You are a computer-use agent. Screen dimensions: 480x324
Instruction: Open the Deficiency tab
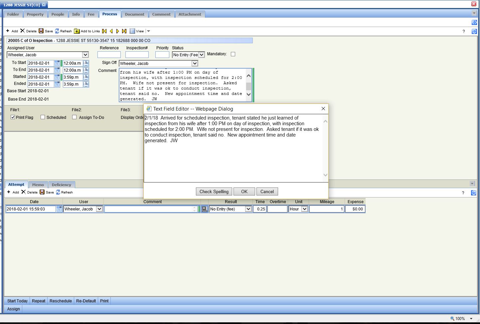61,185
